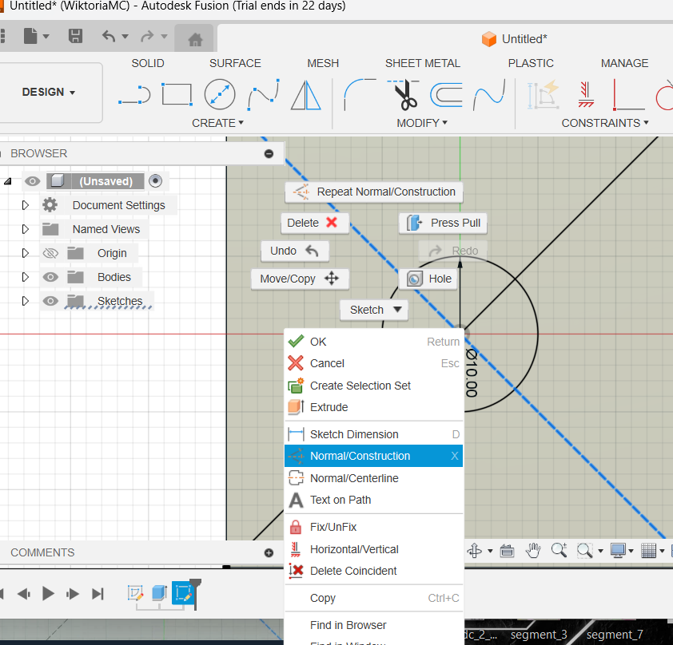Hide the Bodies folder
Image resolution: width=673 pixels, height=645 pixels.
tap(50, 277)
